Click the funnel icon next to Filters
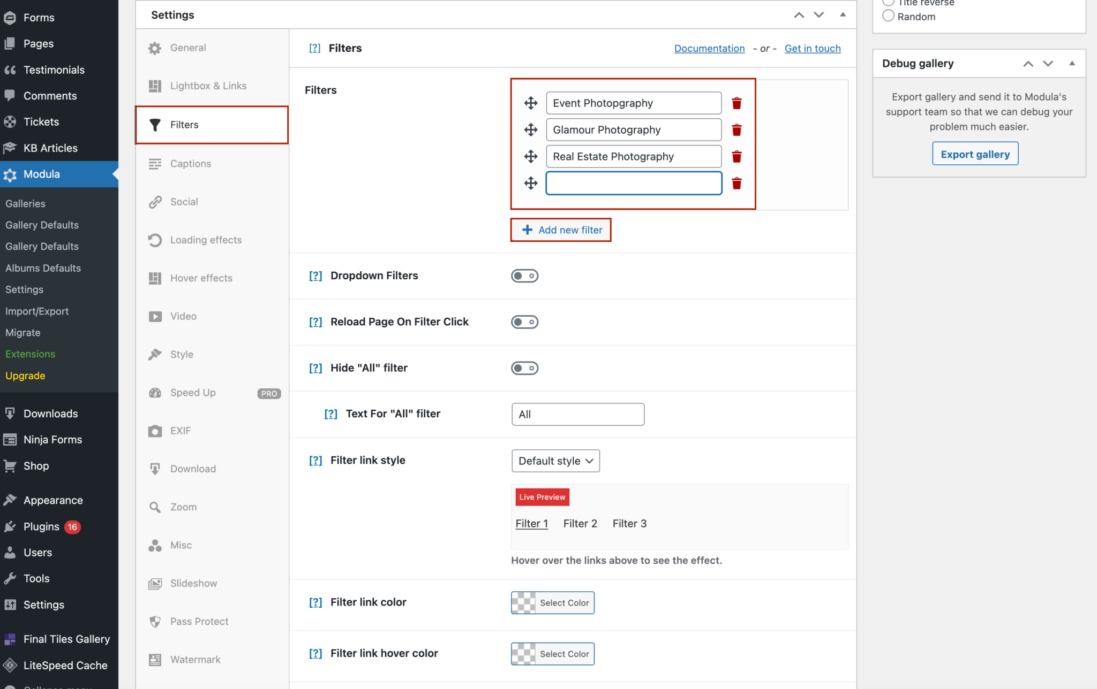This screenshot has height=689, width=1097. pyautogui.click(x=155, y=125)
